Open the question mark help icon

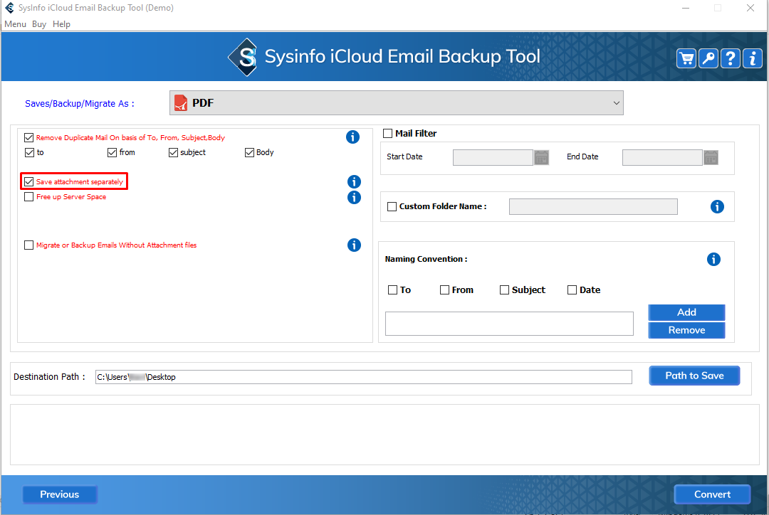[731, 59]
